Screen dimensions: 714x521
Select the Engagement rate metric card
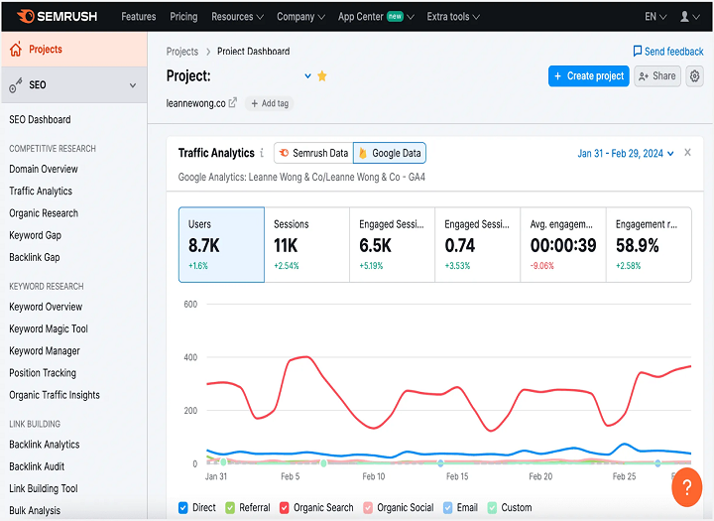tap(649, 245)
